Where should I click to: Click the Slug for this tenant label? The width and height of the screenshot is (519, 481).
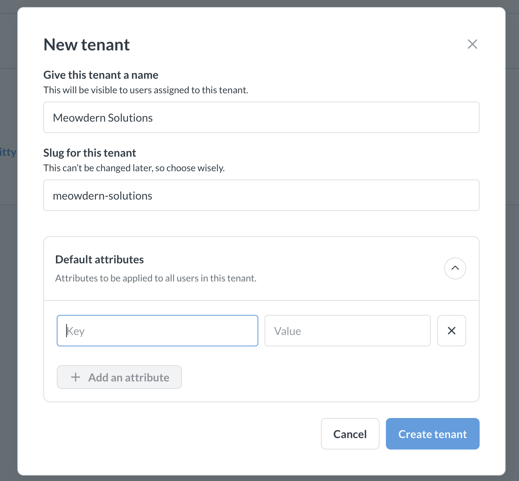pos(89,153)
